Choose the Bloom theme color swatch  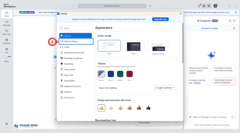pyautogui.click(x=111, y=74)
